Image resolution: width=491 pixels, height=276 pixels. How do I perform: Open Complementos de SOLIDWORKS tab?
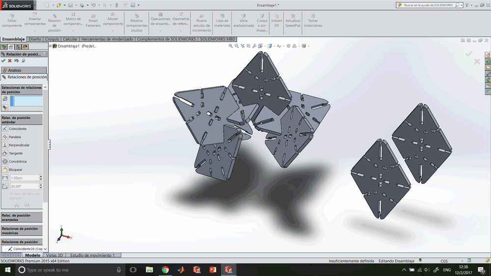(166, 39)
